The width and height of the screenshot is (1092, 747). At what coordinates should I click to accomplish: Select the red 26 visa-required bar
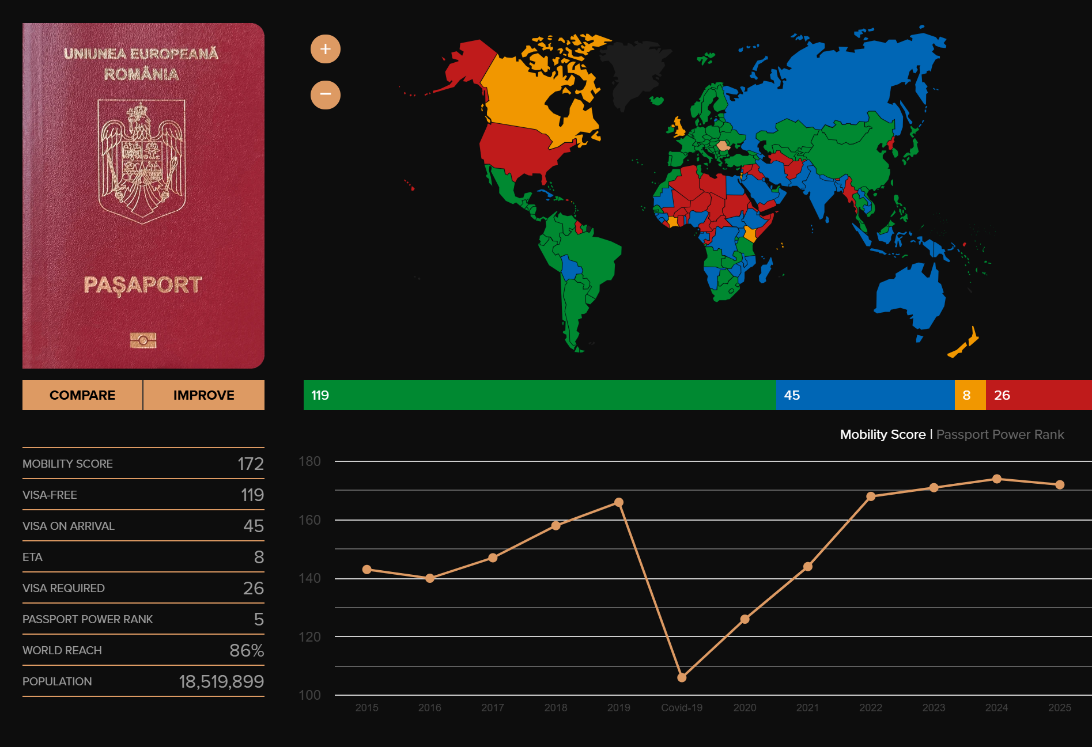1039,395
